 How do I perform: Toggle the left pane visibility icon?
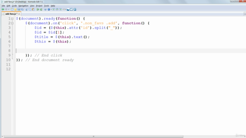[x=54, y=10]
